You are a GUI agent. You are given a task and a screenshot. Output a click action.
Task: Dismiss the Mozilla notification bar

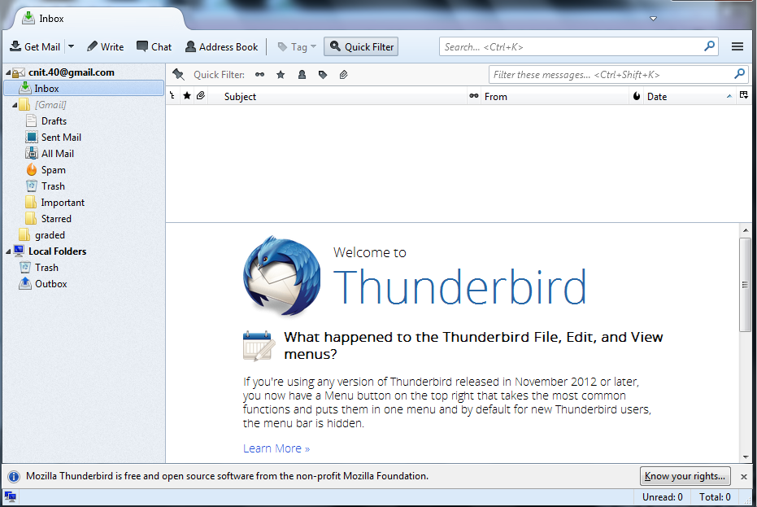pos(743,477)
